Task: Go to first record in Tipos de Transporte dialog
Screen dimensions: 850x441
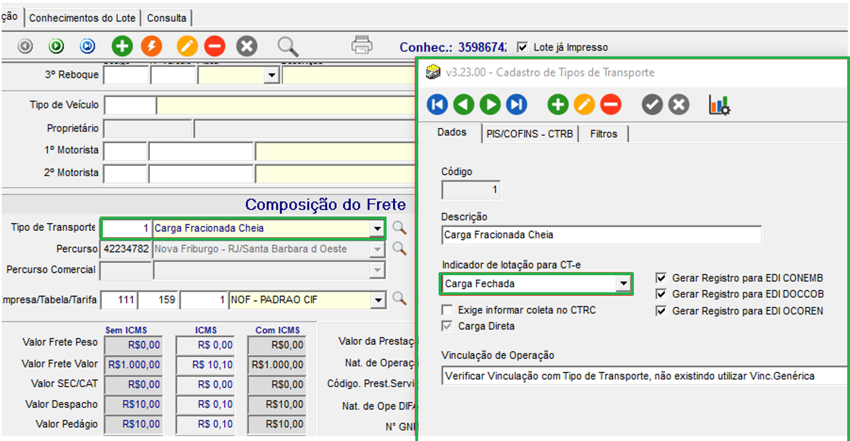Action: click(x=437, y=104)
